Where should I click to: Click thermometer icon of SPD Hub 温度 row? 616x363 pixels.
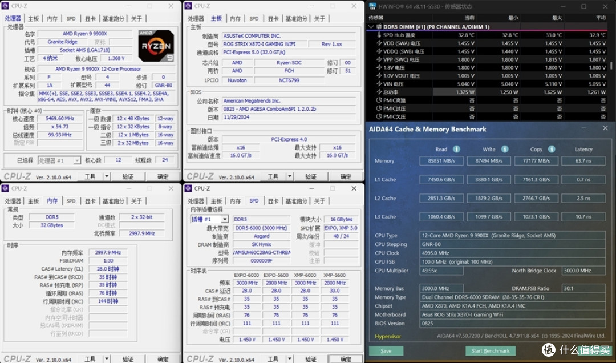379,35
